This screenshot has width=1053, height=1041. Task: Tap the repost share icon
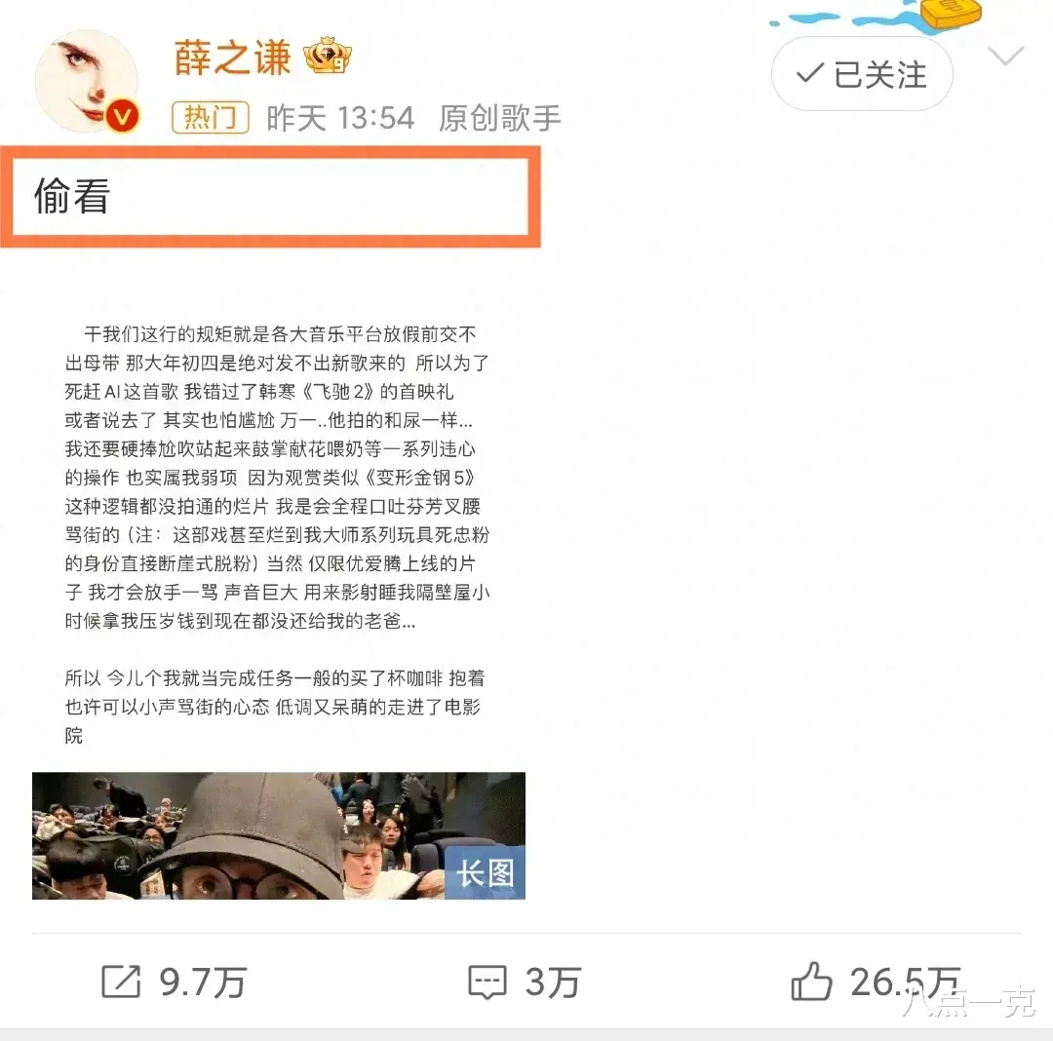(121, 982)
